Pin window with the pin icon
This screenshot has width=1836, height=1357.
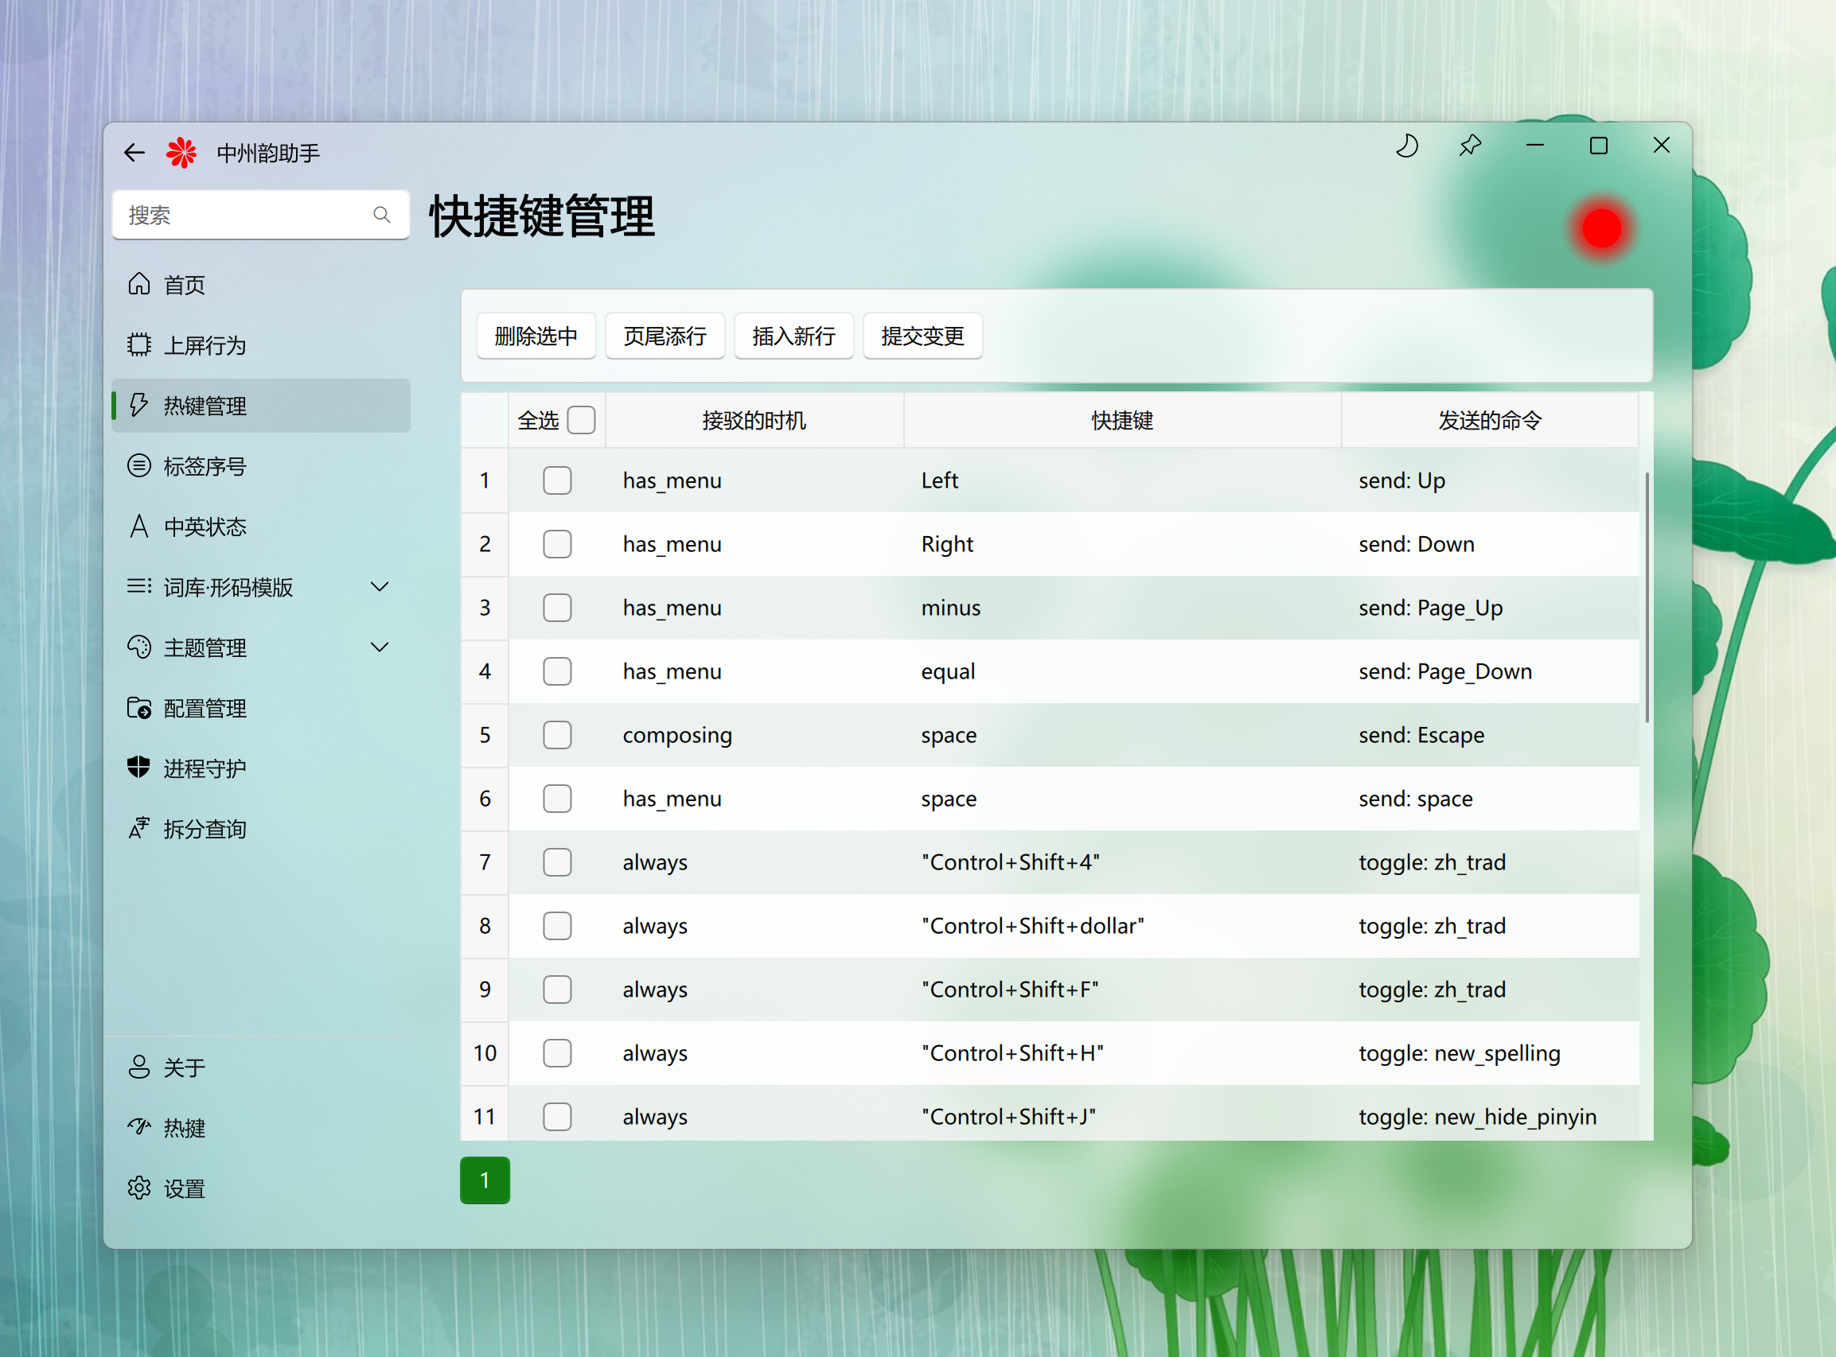[1470, 146]
